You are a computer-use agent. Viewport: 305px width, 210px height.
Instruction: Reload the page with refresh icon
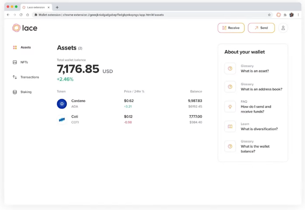[21, 15]
